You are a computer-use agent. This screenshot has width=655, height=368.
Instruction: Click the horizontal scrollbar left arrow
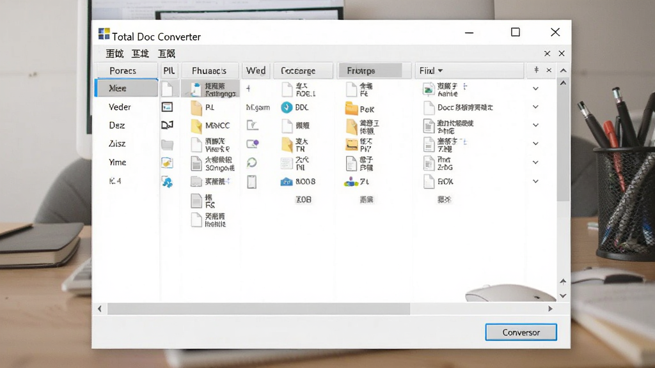(99, 309)
